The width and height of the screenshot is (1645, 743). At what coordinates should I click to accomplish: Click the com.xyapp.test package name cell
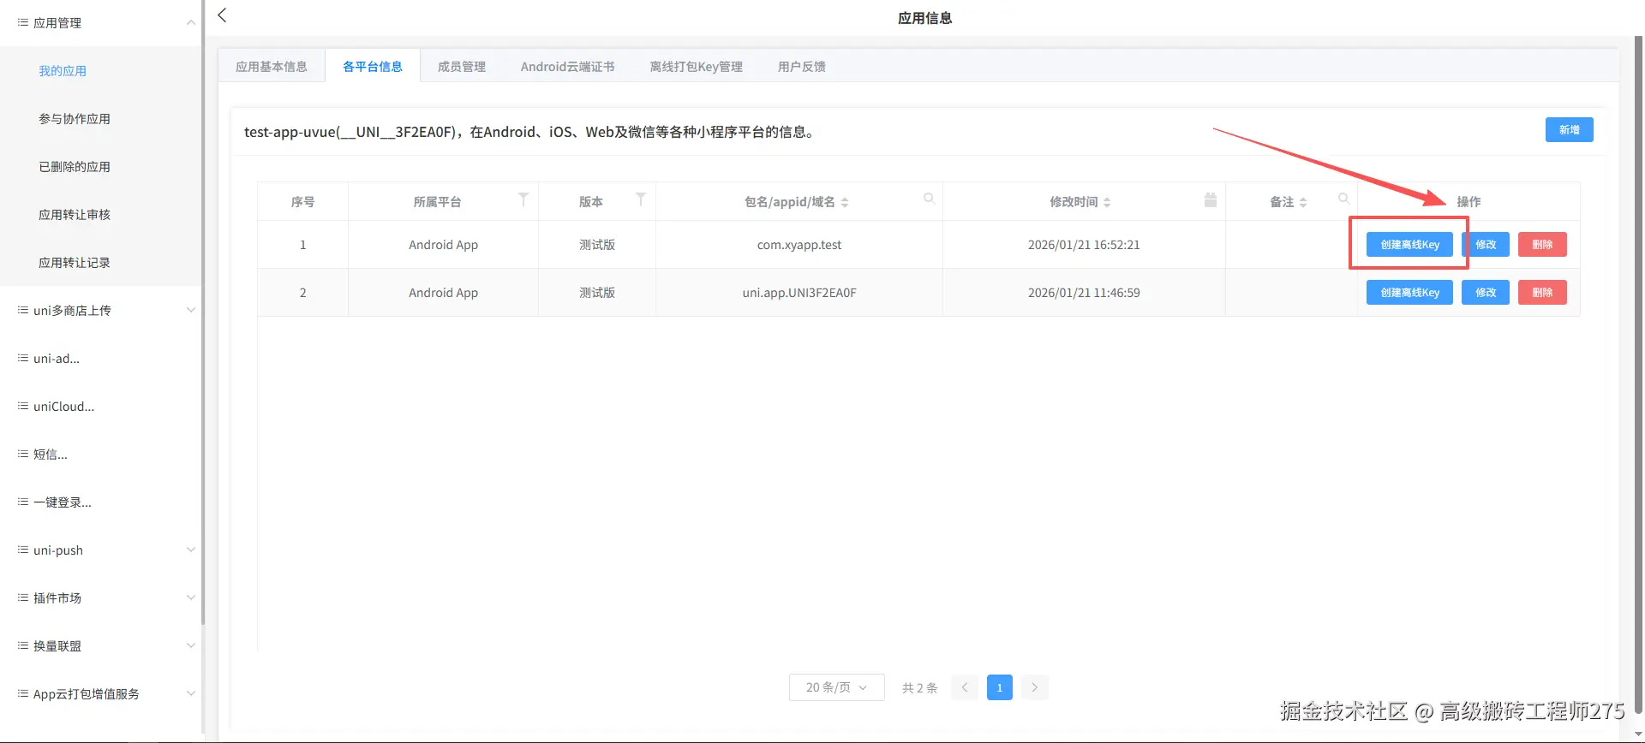click(799, 245)
